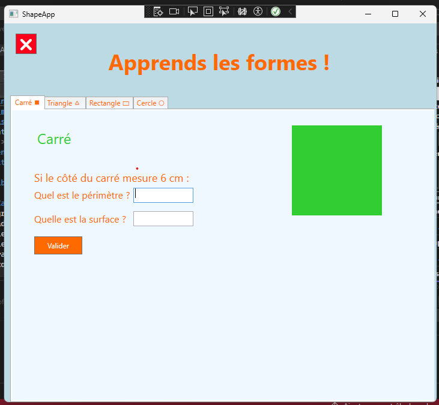Grab the debug toolbar dotted handle

point(148,12)
